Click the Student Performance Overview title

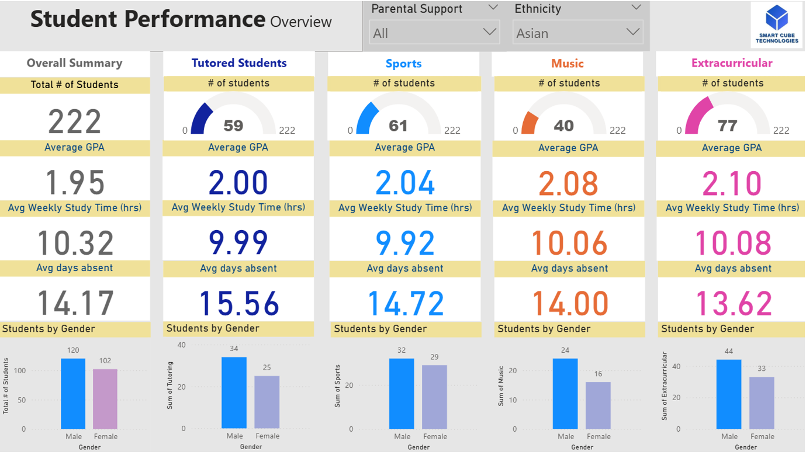point(181,20)
